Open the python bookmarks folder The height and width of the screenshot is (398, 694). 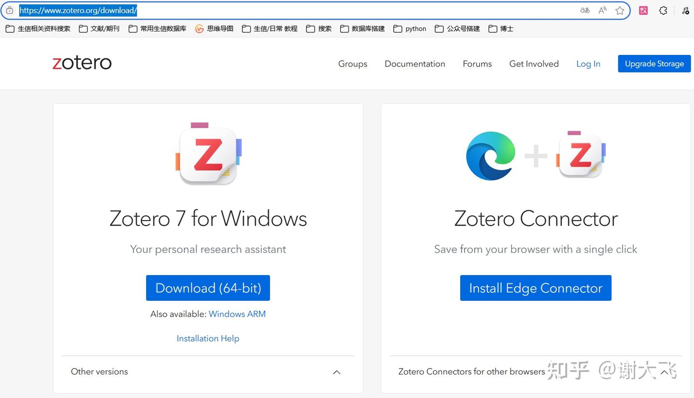409,28
